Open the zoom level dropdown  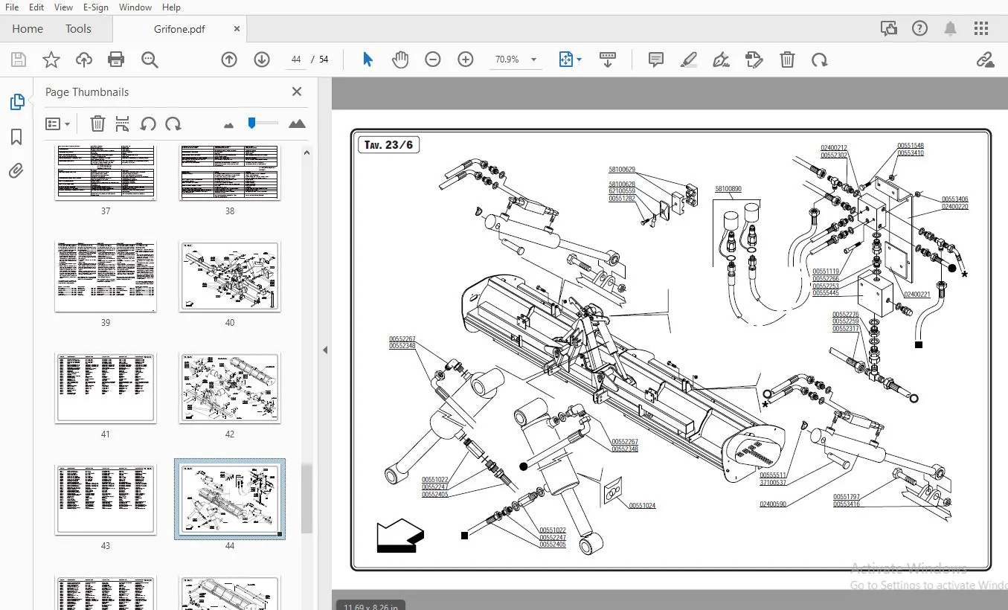point(533,60)
